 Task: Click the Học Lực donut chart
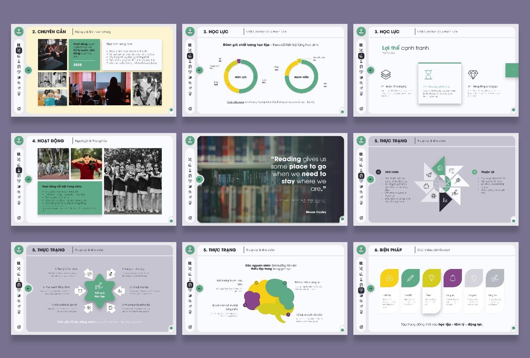click(x=241, y=77)
